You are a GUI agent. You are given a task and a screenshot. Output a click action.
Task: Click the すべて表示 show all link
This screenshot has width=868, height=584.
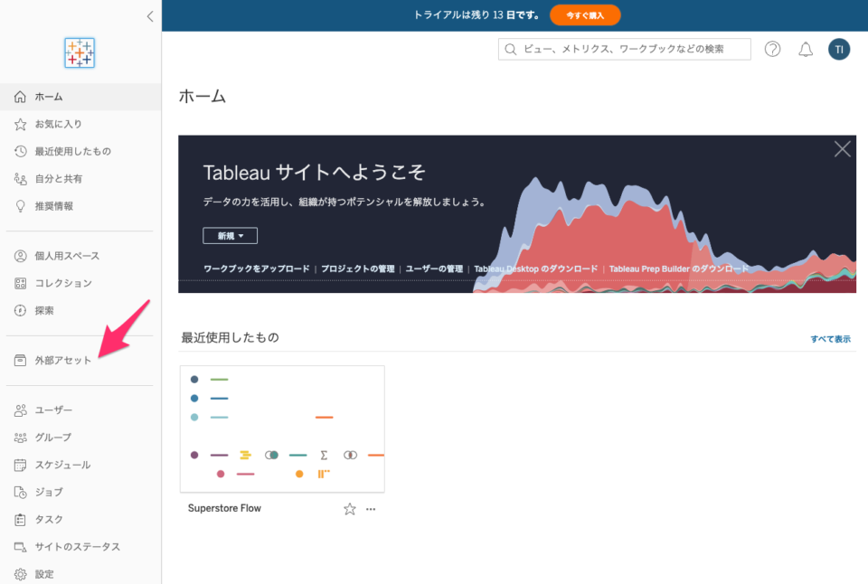[830, 339]
